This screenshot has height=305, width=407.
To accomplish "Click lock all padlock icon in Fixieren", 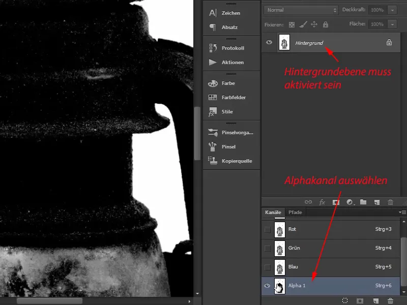I will click(x=326, y=24).
